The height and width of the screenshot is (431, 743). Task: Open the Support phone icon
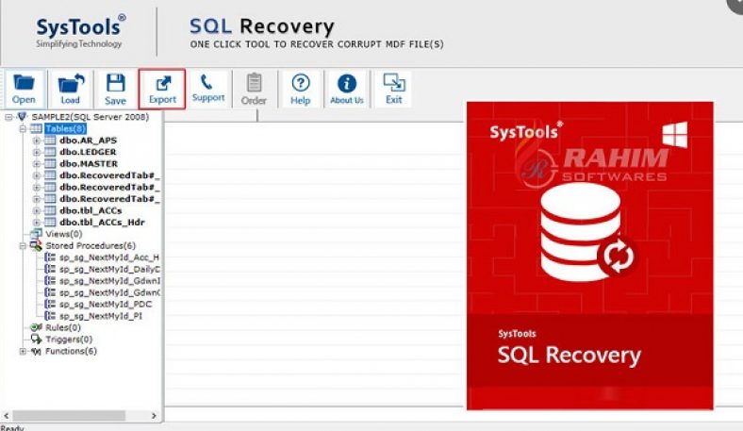(x=206, y=82)
